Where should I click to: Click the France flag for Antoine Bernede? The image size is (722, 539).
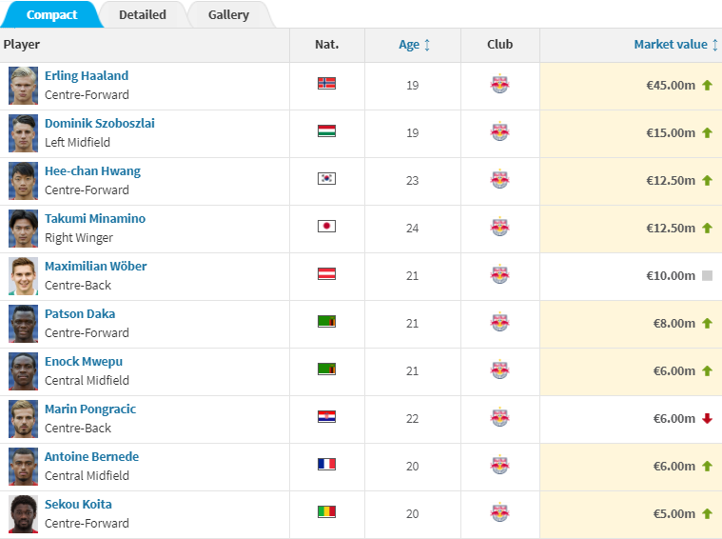click(x=326, y=465)
